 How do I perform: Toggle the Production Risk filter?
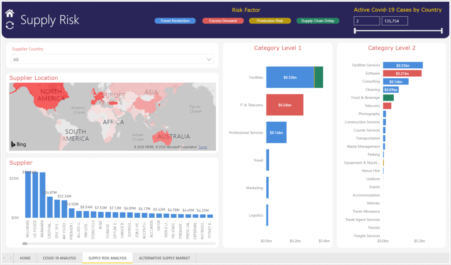[270, 20]
